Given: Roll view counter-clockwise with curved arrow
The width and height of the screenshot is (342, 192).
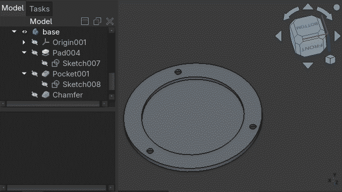Looking at the screenshot, I should [x=291, y=13].
